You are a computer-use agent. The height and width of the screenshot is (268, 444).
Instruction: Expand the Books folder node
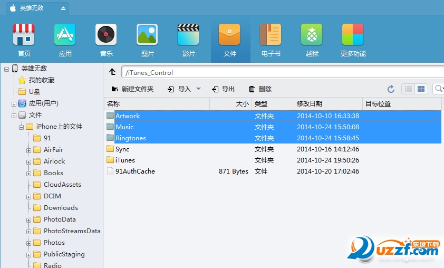click(x=28, y=174)
